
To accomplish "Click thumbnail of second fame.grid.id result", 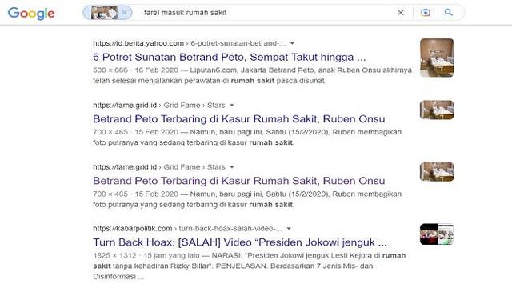I will point(437,172).
